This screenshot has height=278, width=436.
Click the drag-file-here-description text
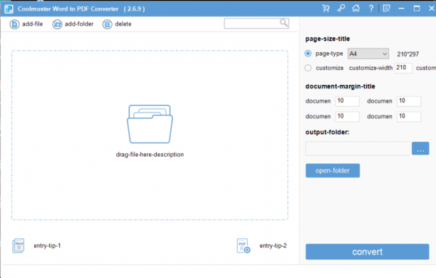(x=150, y=155)
